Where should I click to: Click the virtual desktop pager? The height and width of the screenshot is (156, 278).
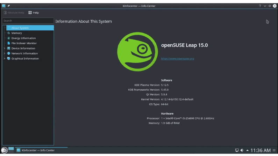click(x=11, y=150)
